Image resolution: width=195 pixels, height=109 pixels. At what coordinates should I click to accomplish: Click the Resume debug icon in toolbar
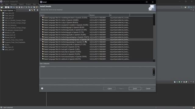click(17, 7)
